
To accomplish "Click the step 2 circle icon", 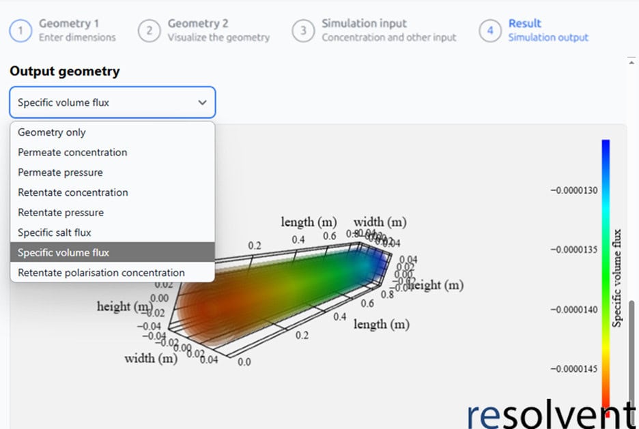I will (149, 31).
